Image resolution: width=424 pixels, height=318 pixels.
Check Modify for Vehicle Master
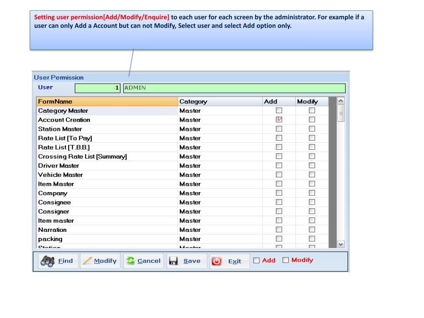[312, 175]
